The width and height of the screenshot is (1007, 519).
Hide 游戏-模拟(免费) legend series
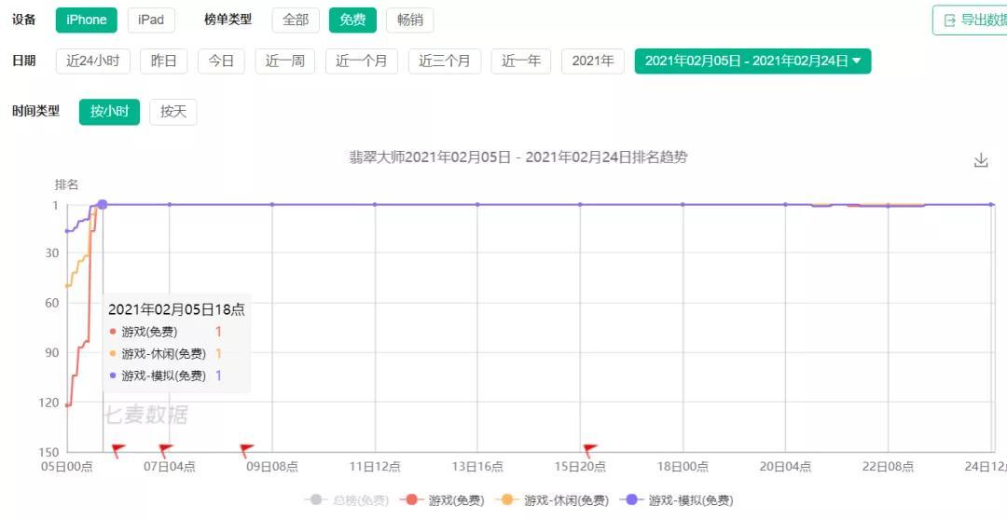coord(679,500)
